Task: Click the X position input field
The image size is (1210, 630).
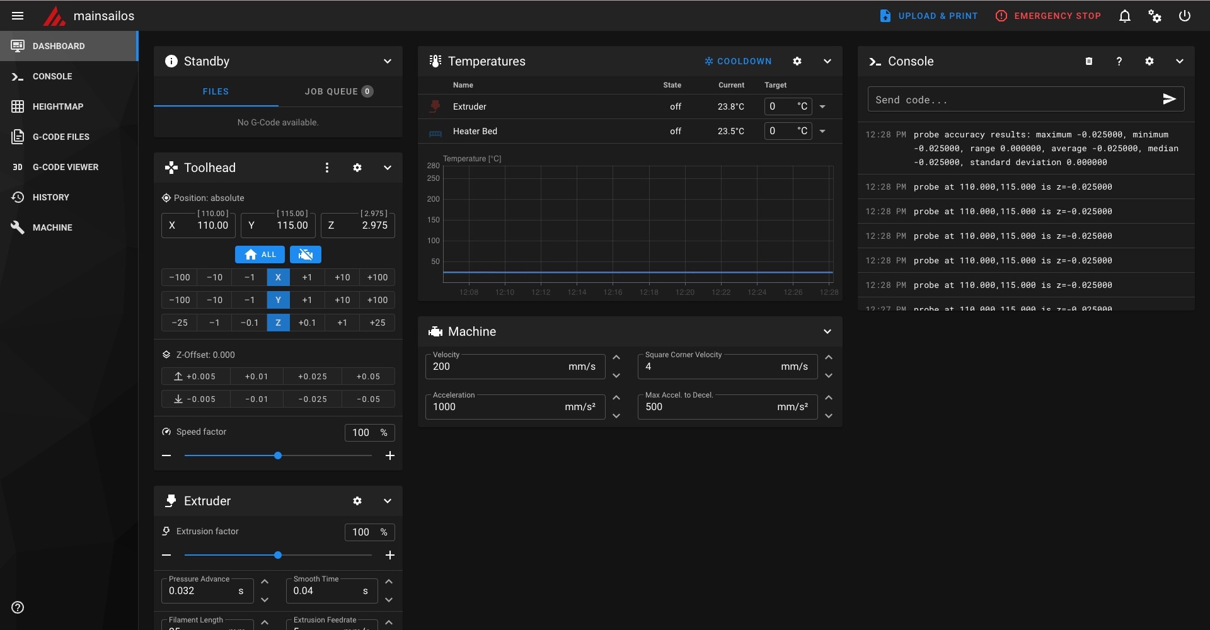Action: pos(199,225)
